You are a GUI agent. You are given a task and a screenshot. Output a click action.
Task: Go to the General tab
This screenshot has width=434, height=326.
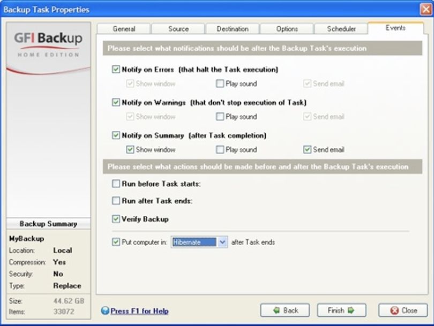point(124,29)
